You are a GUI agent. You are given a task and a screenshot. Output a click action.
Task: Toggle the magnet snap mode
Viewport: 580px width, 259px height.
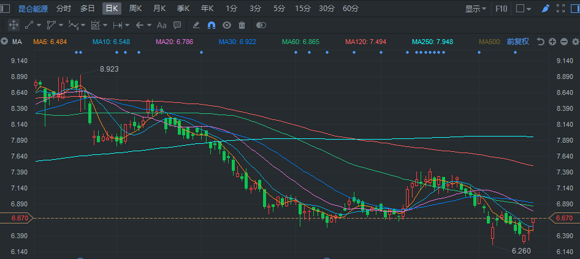(x=212, y=25)
